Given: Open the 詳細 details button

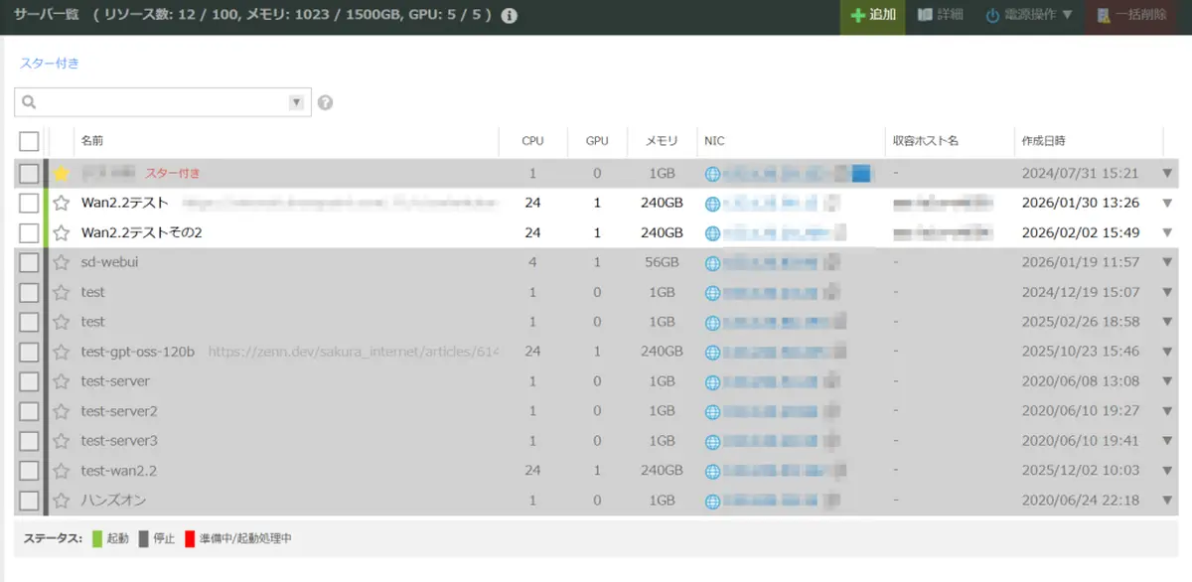Looking at the screenshot, I should 941,16.
